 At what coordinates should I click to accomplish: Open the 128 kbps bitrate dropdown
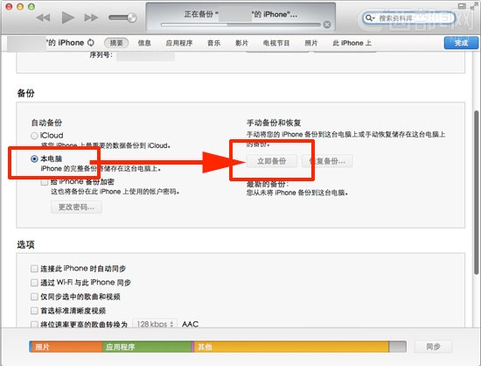click(155, 324)
